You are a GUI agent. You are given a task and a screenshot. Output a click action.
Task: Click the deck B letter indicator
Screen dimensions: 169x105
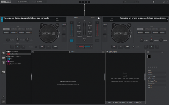pyautogui.click(x=167, y=19)
